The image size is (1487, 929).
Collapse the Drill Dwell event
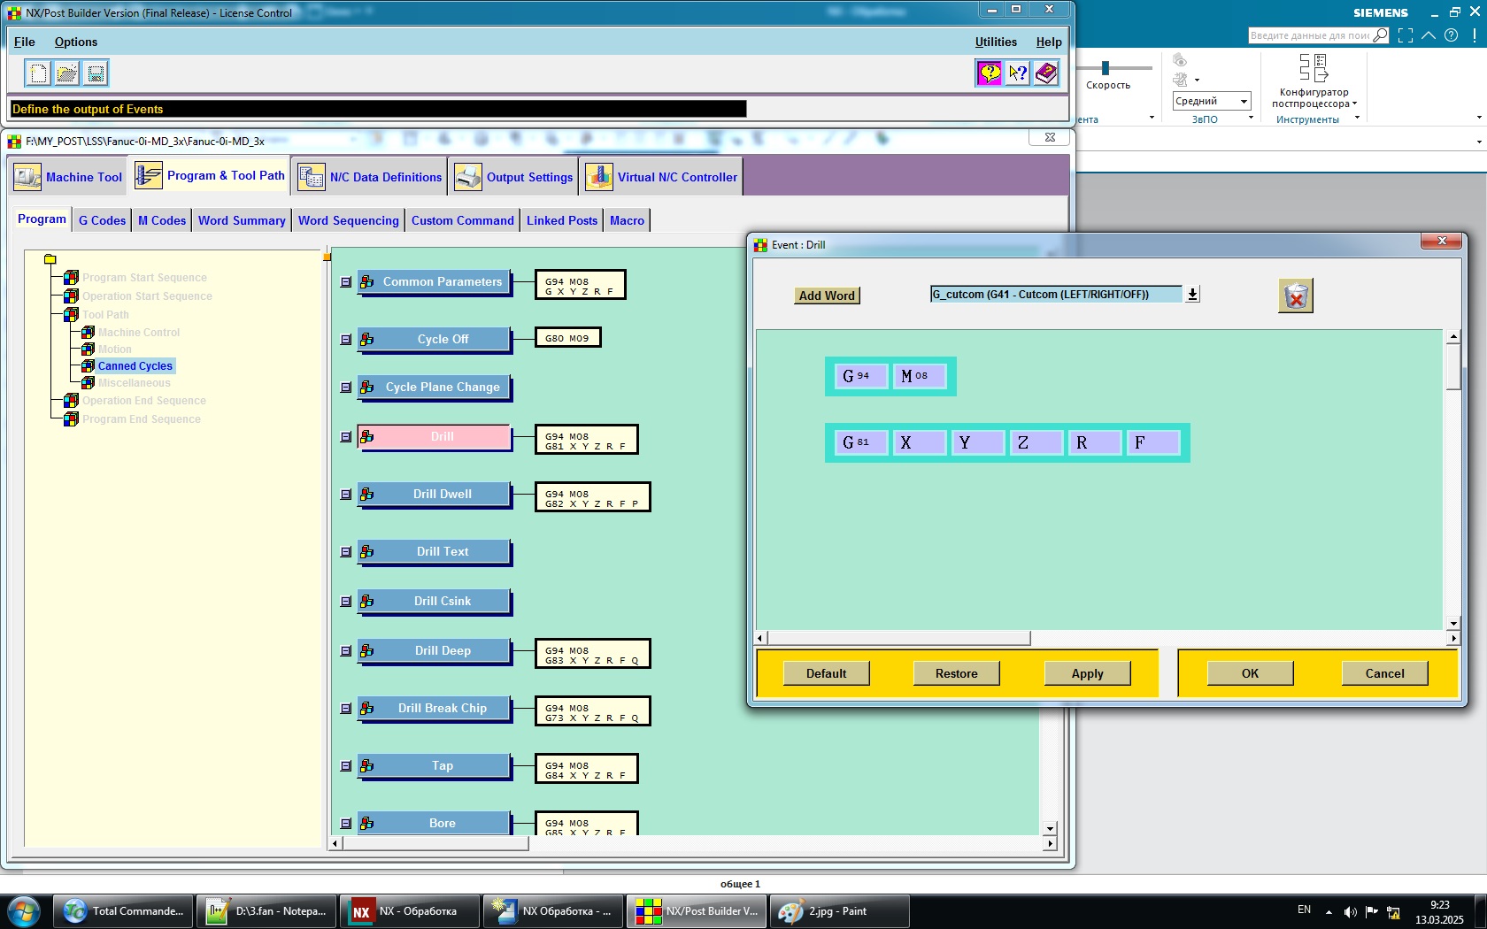pyautogui.click(x=346, y=495)
